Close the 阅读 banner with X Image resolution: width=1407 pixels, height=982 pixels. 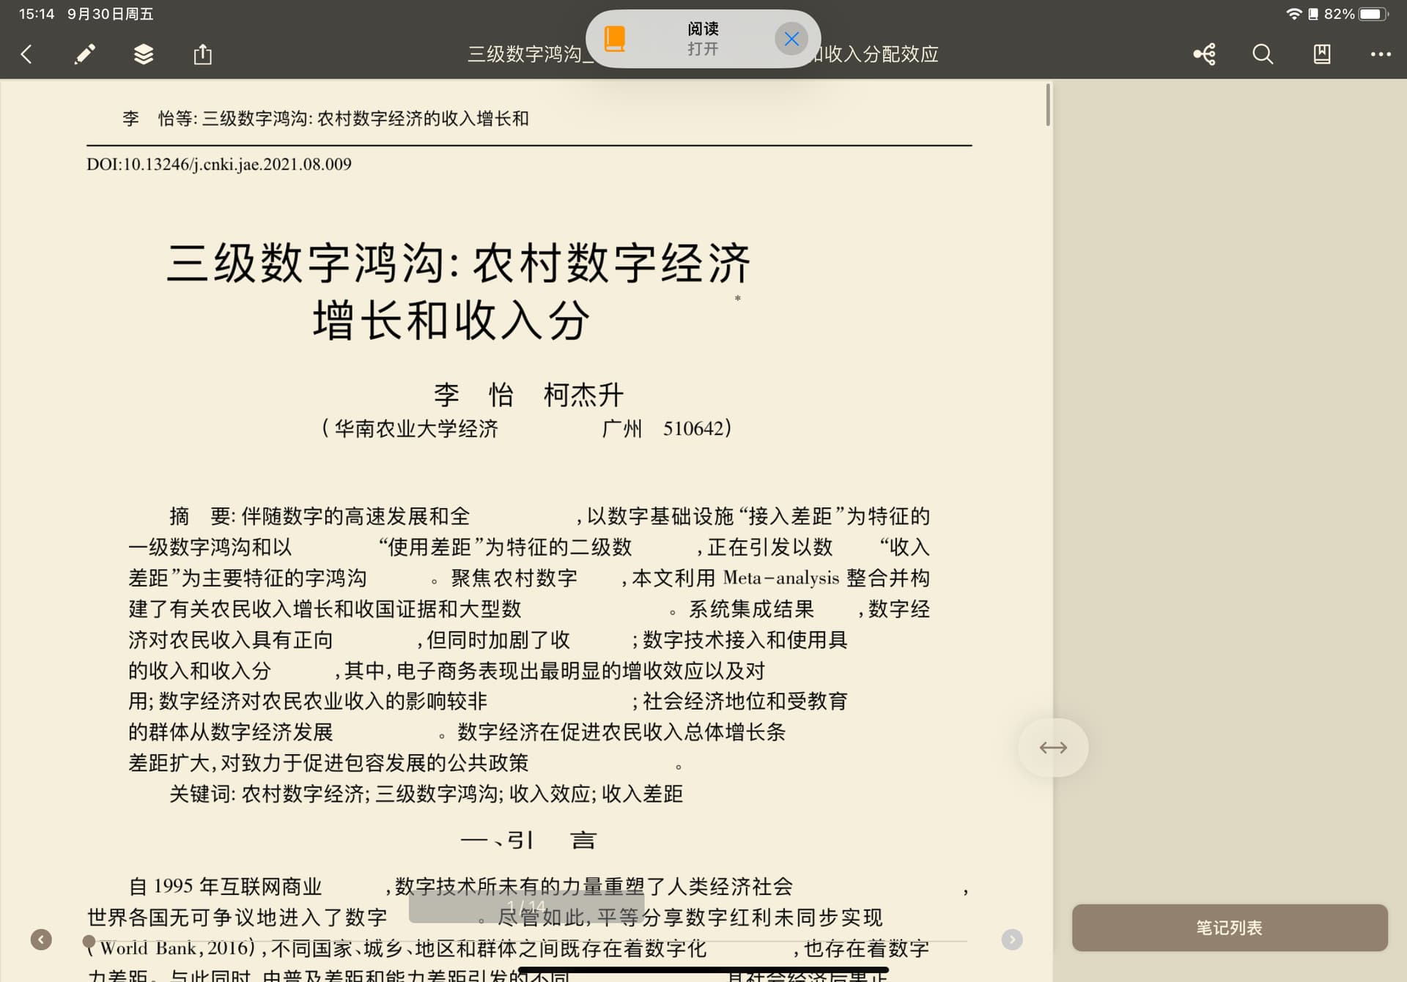click(x=791, y=39)
